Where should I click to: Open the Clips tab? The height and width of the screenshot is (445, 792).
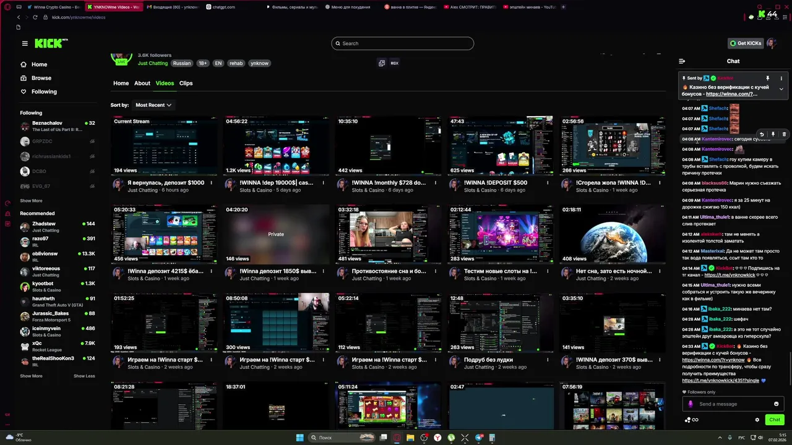(x=186, y=83)
